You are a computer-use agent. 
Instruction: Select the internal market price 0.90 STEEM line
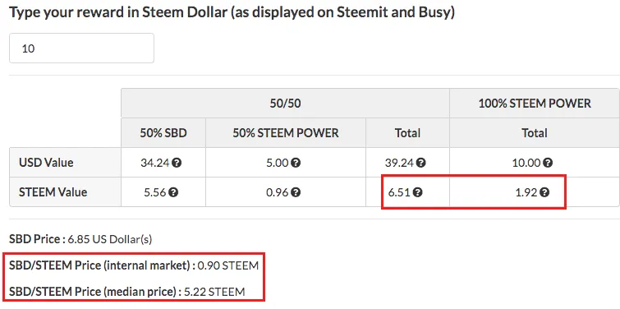[x=134, y=265]
